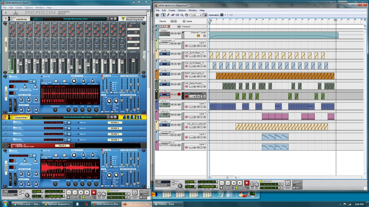Click New Alt button in Sequencer transport
This screenshot has height=207, width=369.
coord(257,184)
